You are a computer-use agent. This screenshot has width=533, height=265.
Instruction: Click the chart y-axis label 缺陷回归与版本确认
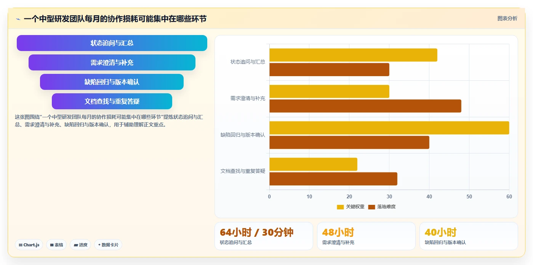click(243, 135)
